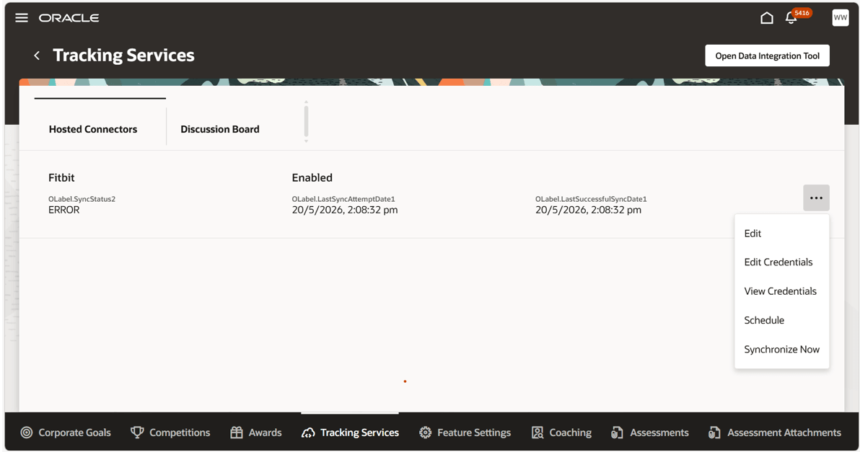The width and height of the screenshot is (860, 452).
Task: Open Coaching in bottom navigation
Action: (x=561, y=433)
